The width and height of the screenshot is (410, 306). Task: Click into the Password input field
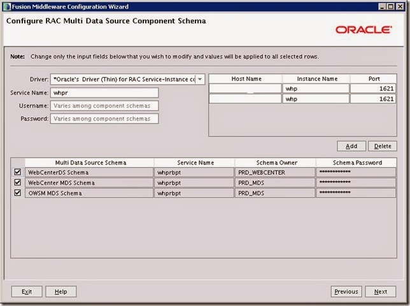click(x=104, y=119)
